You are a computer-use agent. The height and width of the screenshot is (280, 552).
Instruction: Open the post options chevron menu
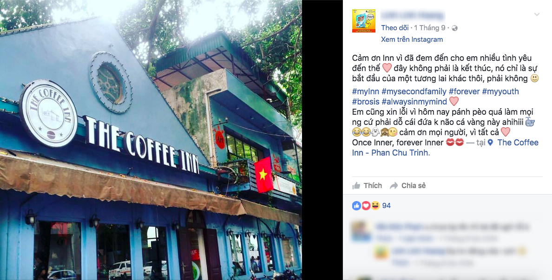(537, 14)
